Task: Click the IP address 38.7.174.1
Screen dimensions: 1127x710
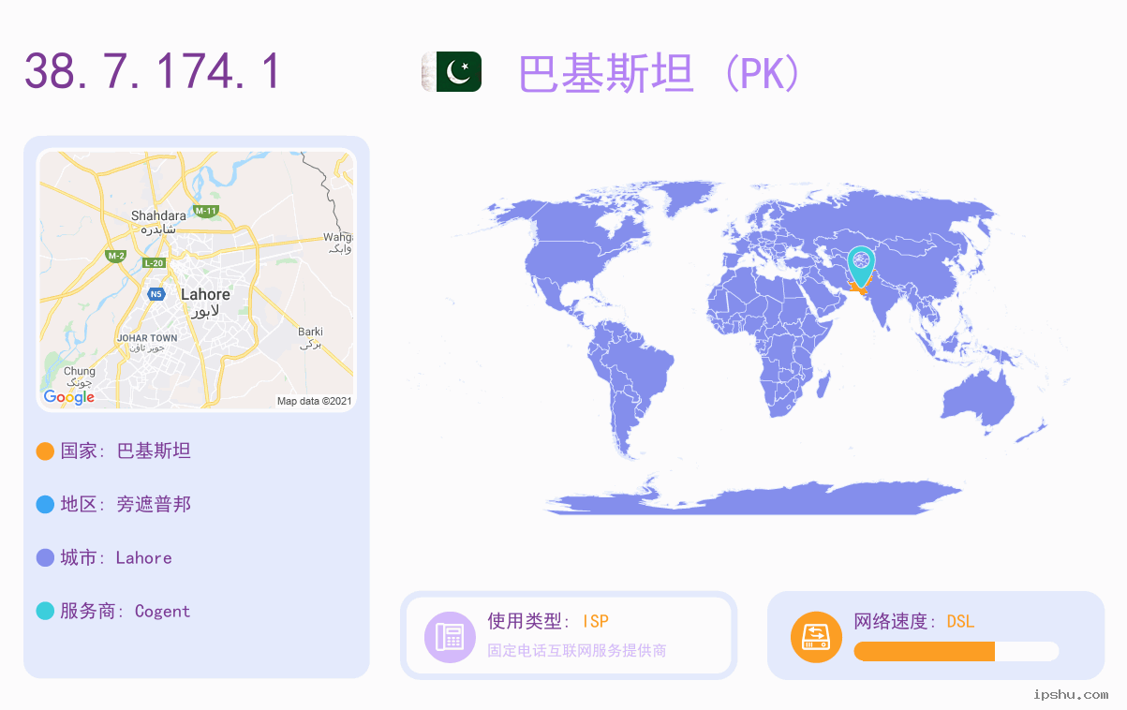Action: 153,71
